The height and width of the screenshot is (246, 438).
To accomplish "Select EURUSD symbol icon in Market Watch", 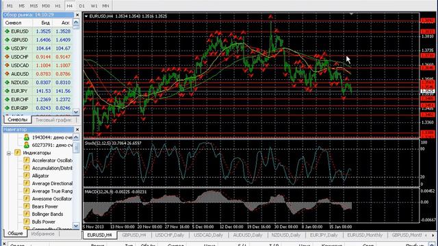I will (8, 31).
